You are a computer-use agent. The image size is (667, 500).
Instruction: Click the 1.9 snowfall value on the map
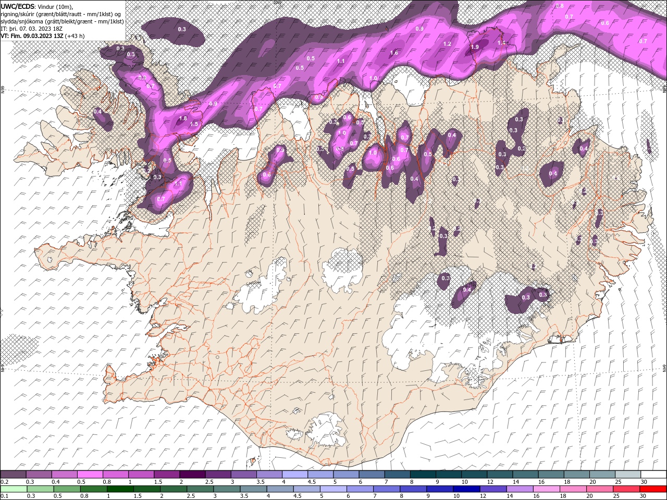475,47
